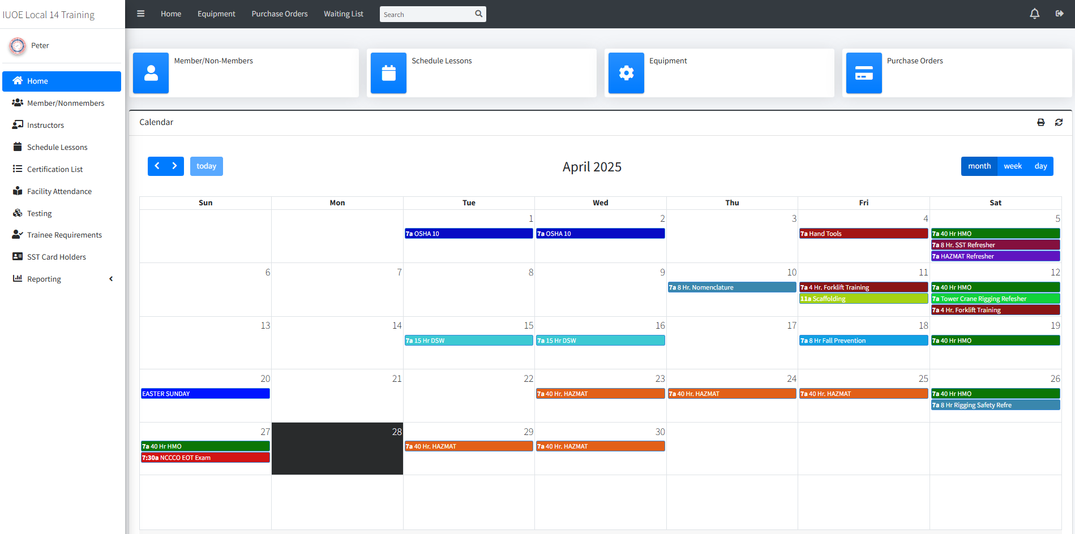The image size is (1075, 534).
Task: Toggle sidebar with the hamburger menu icon
Action: point(141,14)
